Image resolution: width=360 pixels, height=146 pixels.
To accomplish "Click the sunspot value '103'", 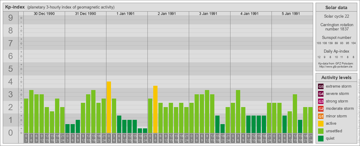I will (319, 43).
